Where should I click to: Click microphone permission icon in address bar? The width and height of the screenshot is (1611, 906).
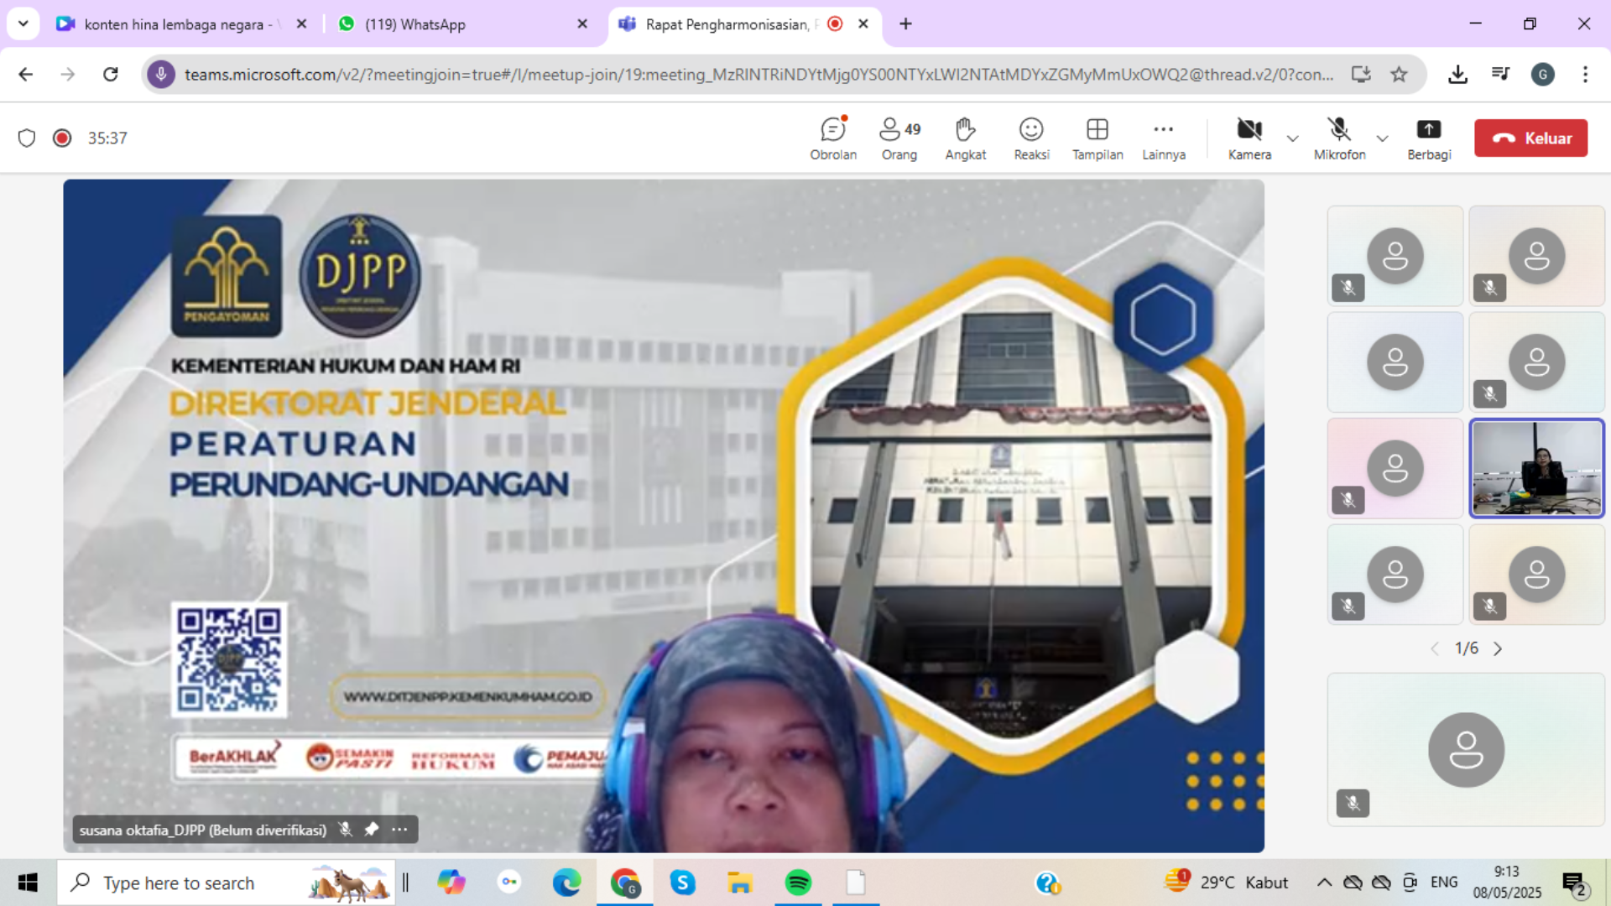point(161,75)
